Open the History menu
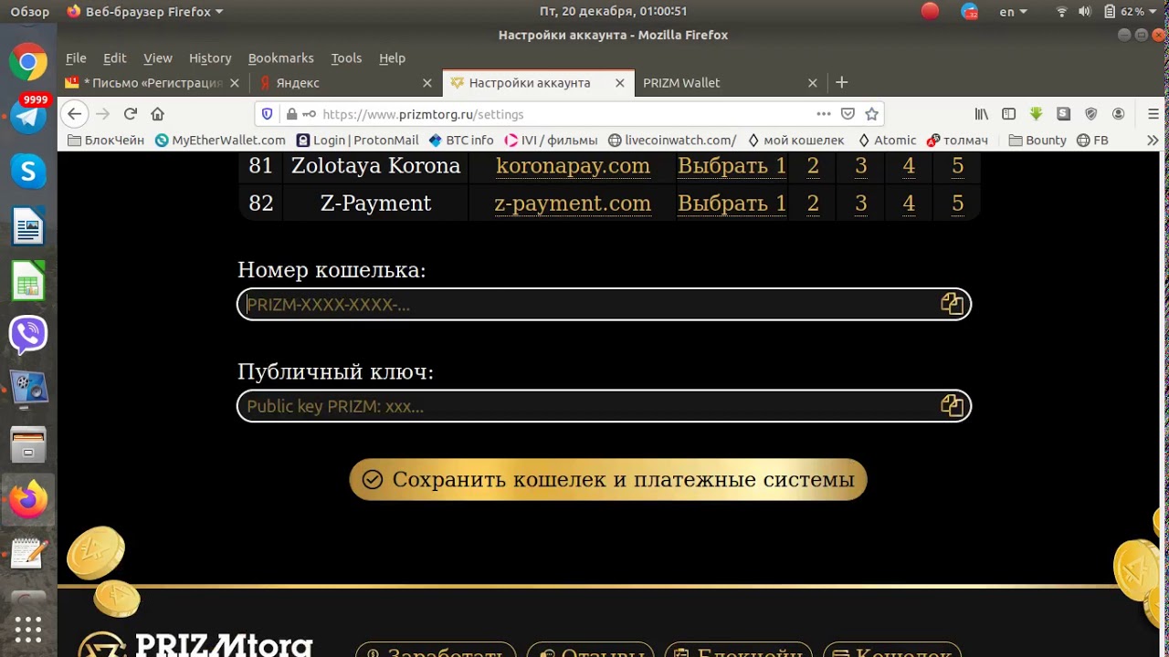 [x=210, y=57]
